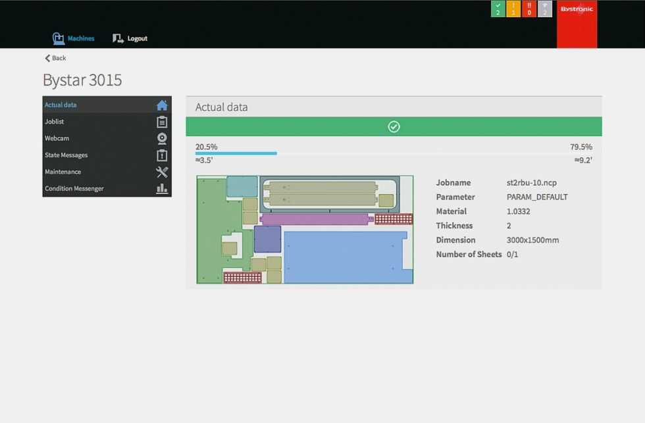Click the bar chart Condition Messenger icon
This screenshot has width=645, height=423.
(162, 189)
